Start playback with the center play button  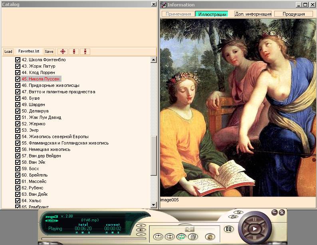pyautogui.click(x=255, y=229)
